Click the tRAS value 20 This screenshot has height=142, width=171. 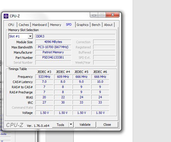(44, 97)
